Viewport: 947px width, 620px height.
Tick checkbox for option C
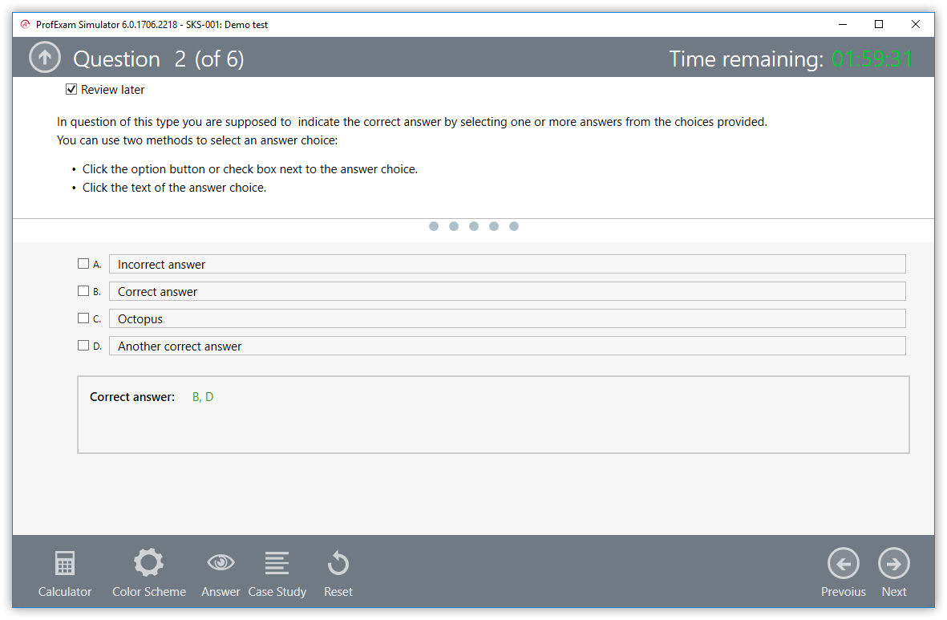(x=83, y=318)
